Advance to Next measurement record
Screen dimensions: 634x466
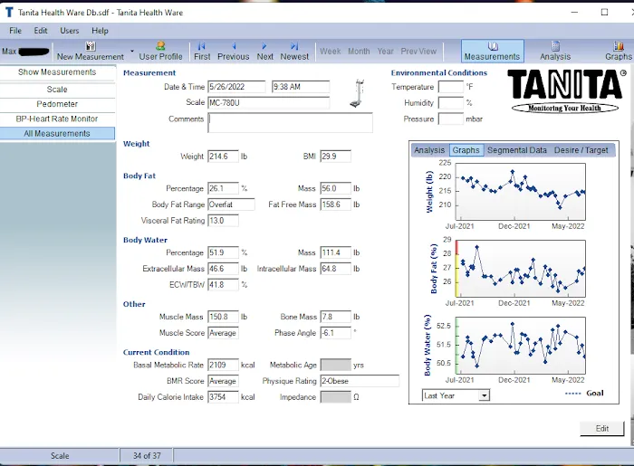[x=264, y=51]
